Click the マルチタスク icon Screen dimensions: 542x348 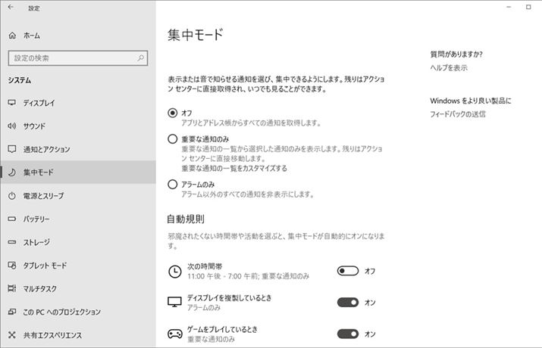(12, 288)
